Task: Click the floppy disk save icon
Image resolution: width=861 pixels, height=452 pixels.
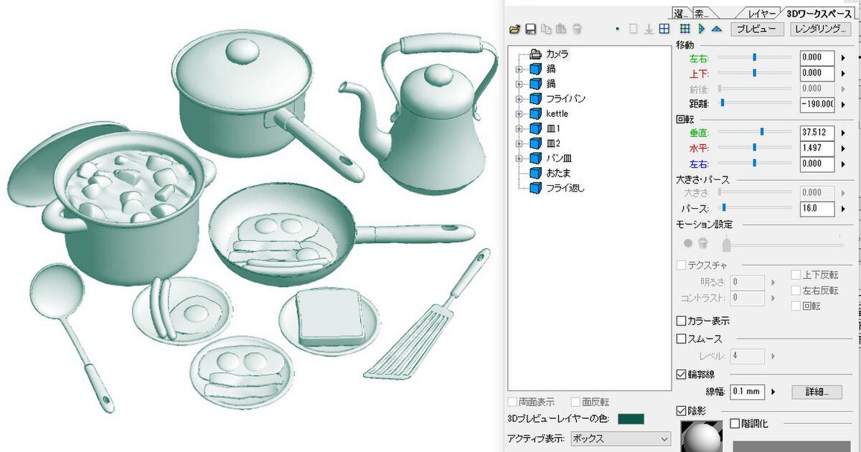Action: (530, 29)
